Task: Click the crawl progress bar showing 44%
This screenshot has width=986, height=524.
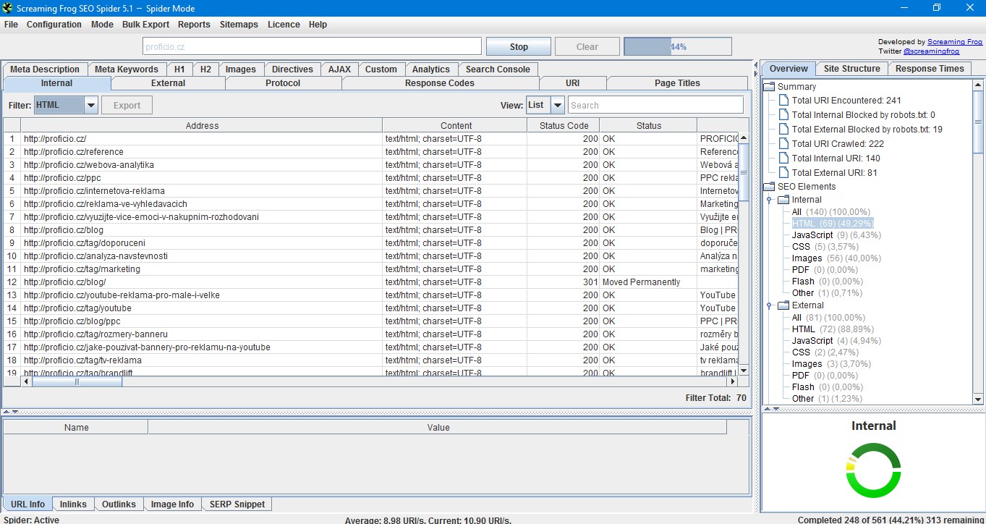Action: click(x=678, y=46)
